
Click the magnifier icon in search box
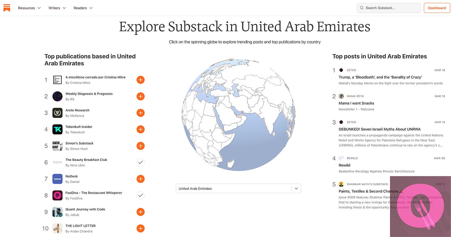coord(362,8)
